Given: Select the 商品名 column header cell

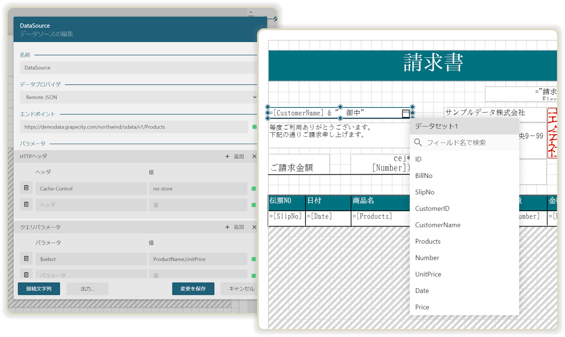Looking at the screenshot, I should [381, 203].
